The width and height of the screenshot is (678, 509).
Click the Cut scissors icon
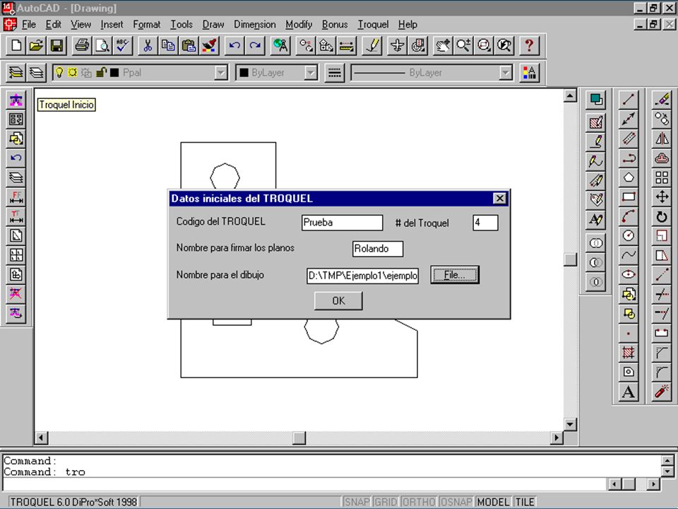point(148,45)
